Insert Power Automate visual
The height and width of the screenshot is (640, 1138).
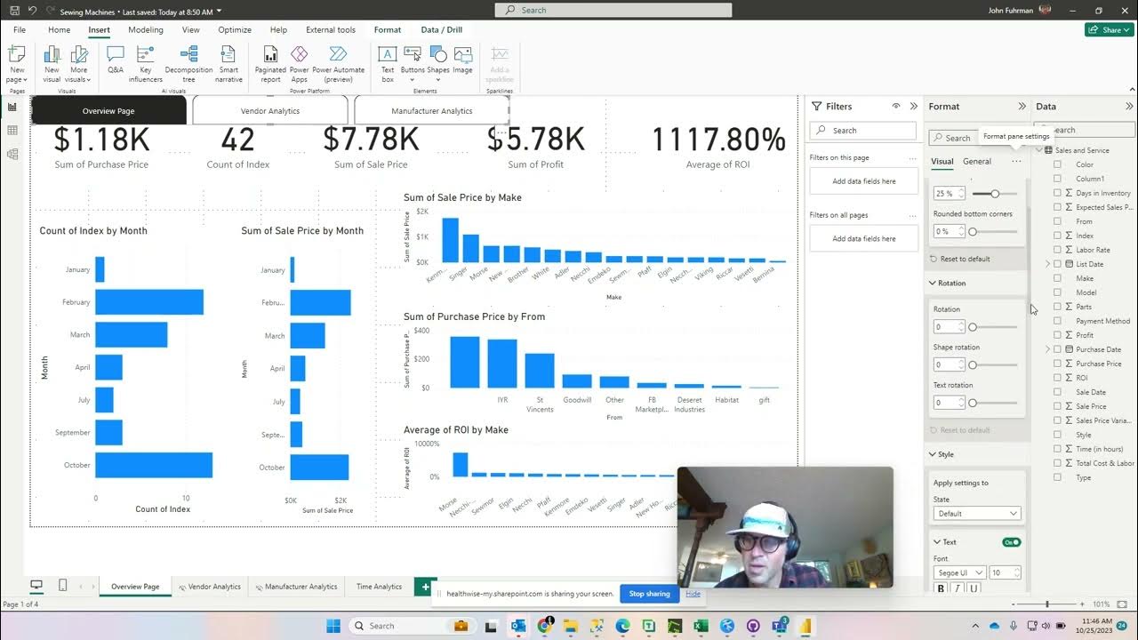pos(338,63)
